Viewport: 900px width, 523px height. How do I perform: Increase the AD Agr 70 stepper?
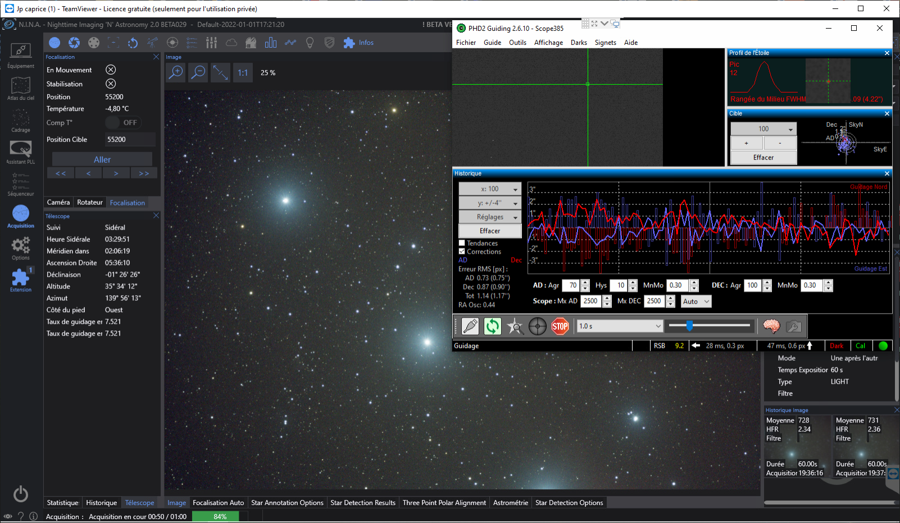pyautogui.click(x=585, y=282)
